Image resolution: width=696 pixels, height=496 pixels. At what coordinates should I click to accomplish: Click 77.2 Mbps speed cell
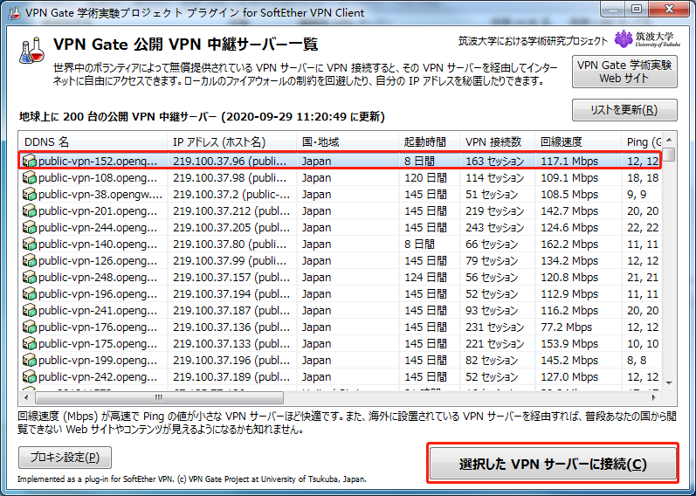(x=567, y=327)
